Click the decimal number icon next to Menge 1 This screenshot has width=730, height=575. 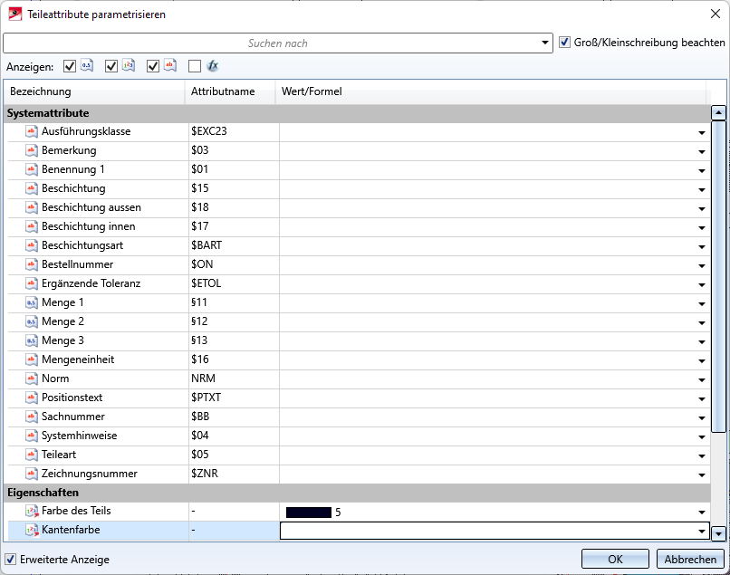point(32,302)
